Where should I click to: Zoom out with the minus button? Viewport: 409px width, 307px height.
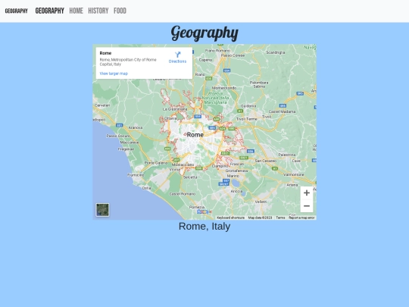pyautogui.click(x=307, y=206)
